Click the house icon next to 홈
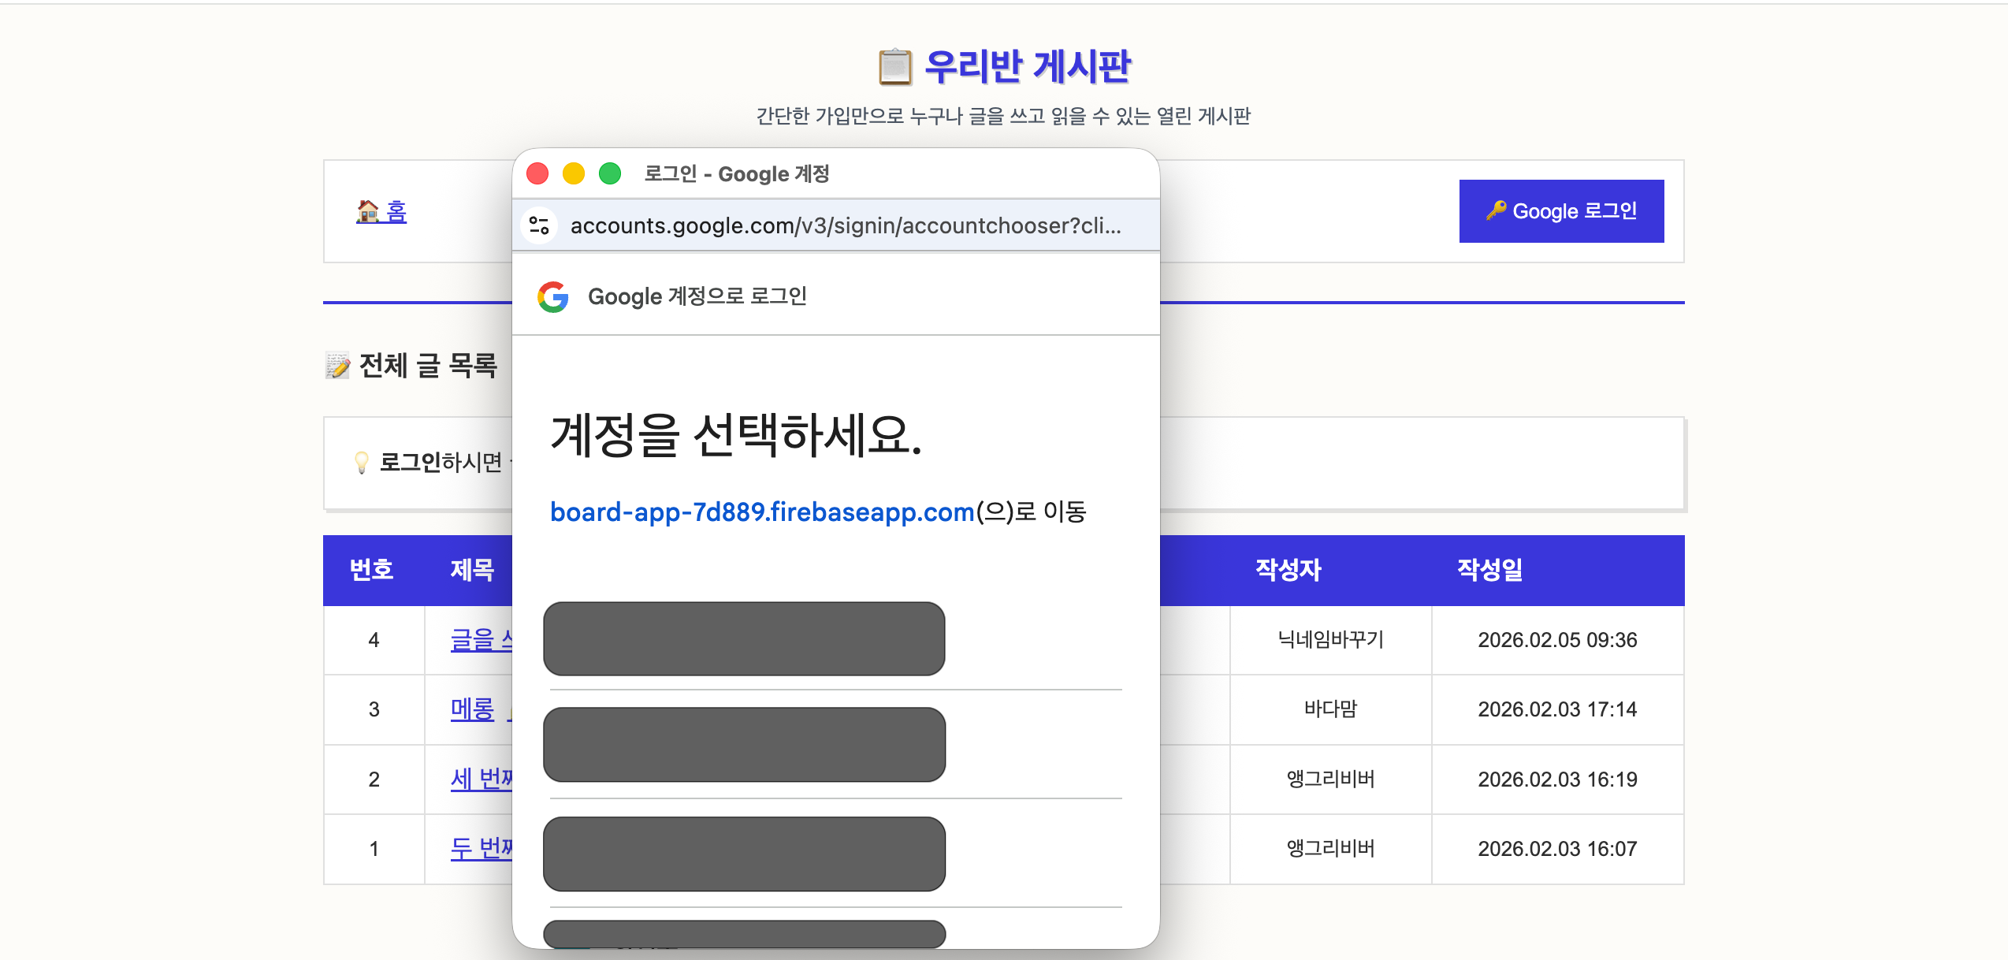The image size is (2008, 960). coord(367,211)
